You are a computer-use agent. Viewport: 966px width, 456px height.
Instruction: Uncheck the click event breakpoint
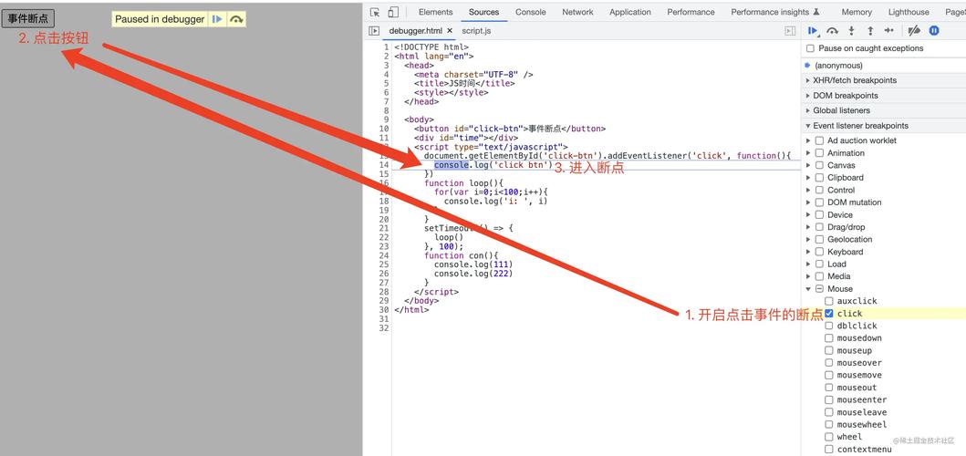(x=829, y=313)
